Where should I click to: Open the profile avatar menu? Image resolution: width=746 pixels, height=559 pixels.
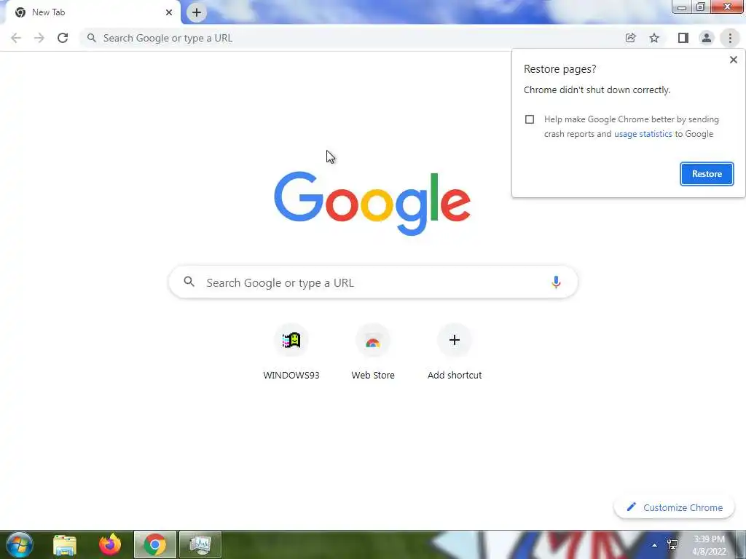707,38
